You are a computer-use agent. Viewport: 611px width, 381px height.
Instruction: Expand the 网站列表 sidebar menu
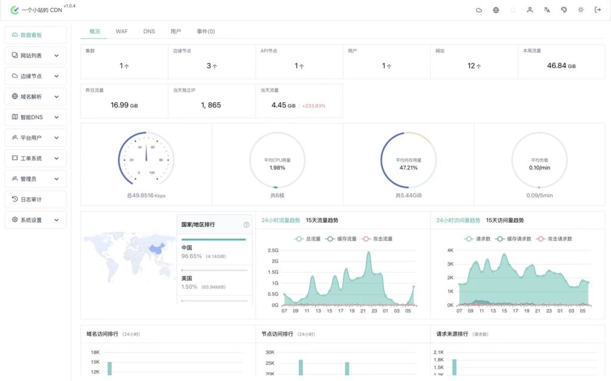pos(35,55)
